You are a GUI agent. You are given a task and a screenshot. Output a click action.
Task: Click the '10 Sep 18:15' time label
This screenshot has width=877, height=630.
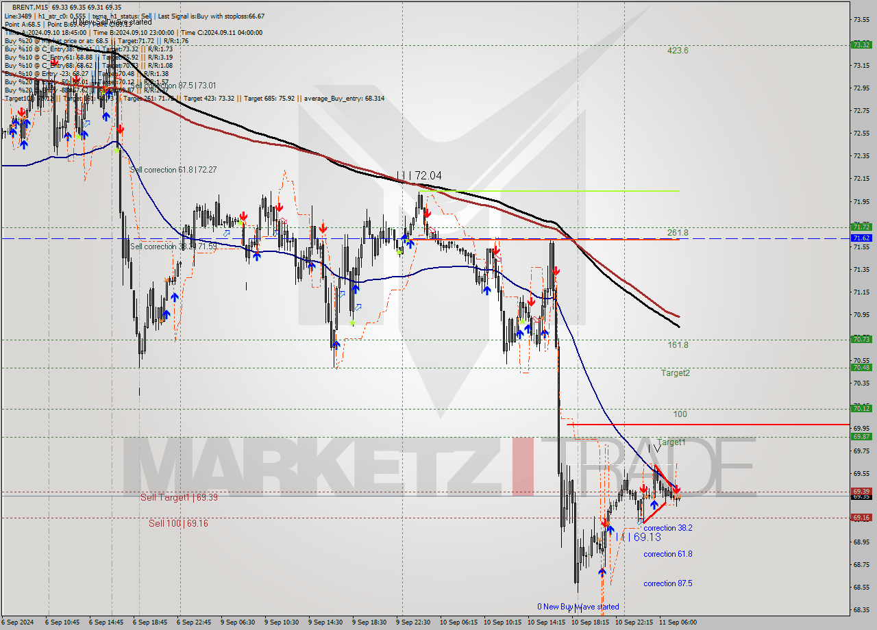(x=590, y=622)
